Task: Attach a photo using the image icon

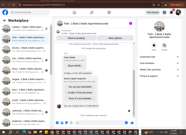Action: tap(62, 123)
